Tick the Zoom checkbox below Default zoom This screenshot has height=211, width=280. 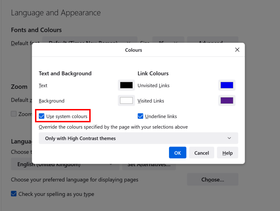(x=14, y=114)
